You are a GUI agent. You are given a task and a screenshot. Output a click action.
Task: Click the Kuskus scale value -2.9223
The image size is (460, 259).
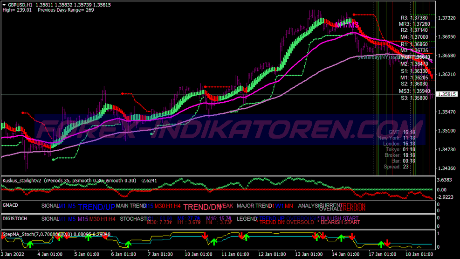(445, 197)
